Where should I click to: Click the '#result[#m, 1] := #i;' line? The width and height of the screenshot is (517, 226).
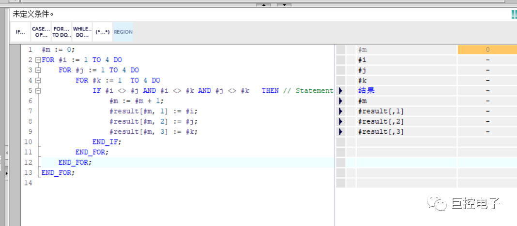(153, 111)
